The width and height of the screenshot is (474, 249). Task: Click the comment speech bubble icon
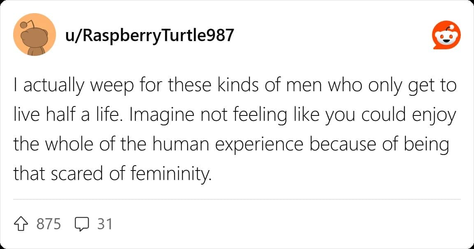tap(83, 224)
